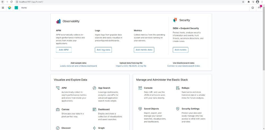Click the Add log data button
Viewport: 265px width, 130px height.
(103, 50)
